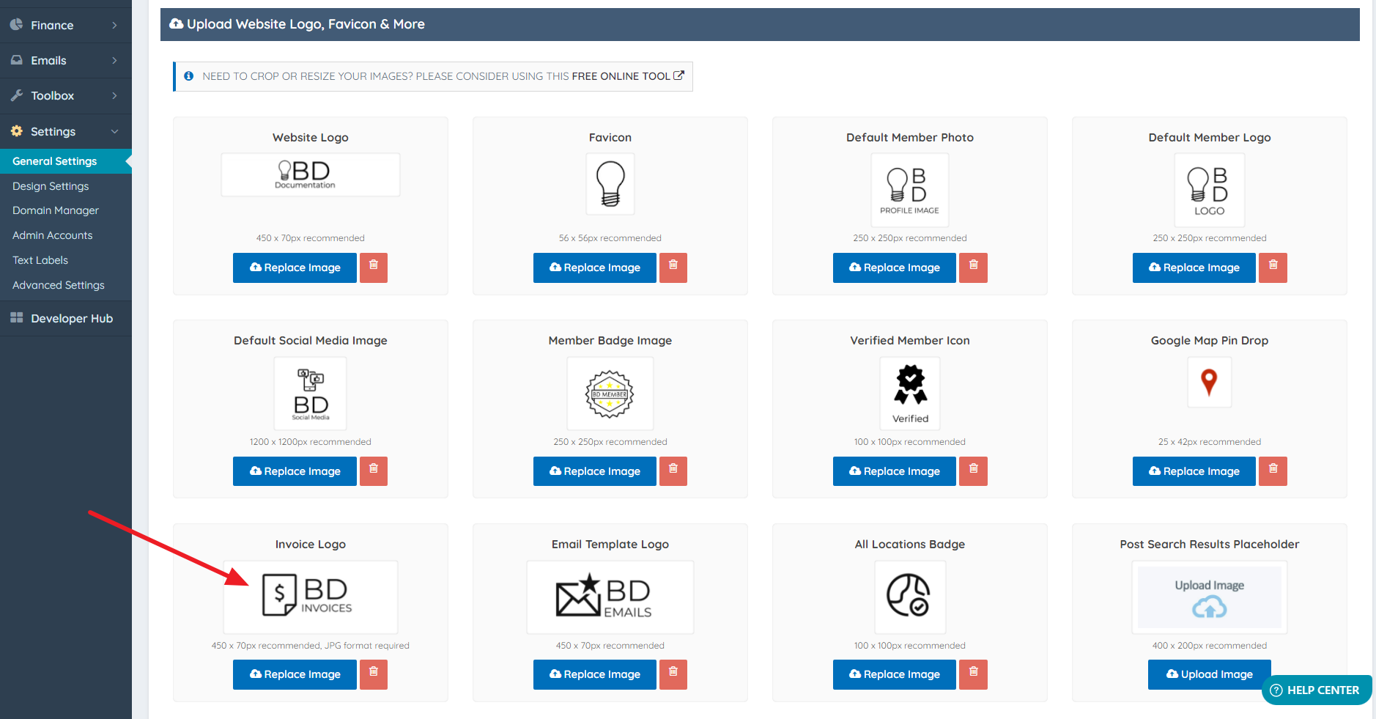Click the Toolbox wrench sidebar icon
Viewport: 1376px width, 719px height.
coord(16,95)
